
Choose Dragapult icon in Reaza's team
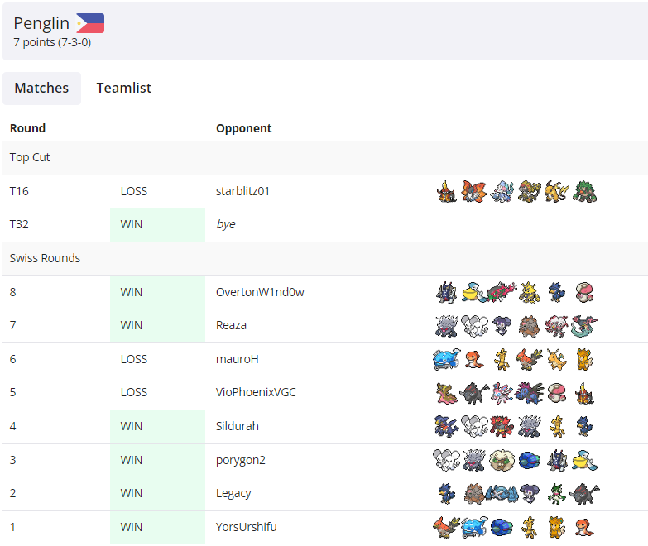584,325
